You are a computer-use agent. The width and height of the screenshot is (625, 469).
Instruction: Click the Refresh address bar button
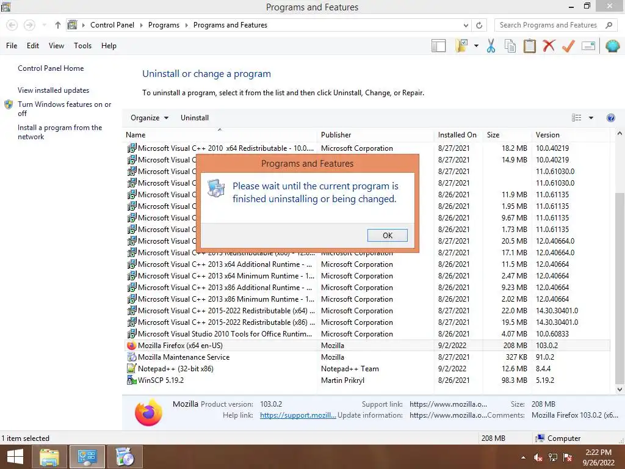tap(479, 25)
